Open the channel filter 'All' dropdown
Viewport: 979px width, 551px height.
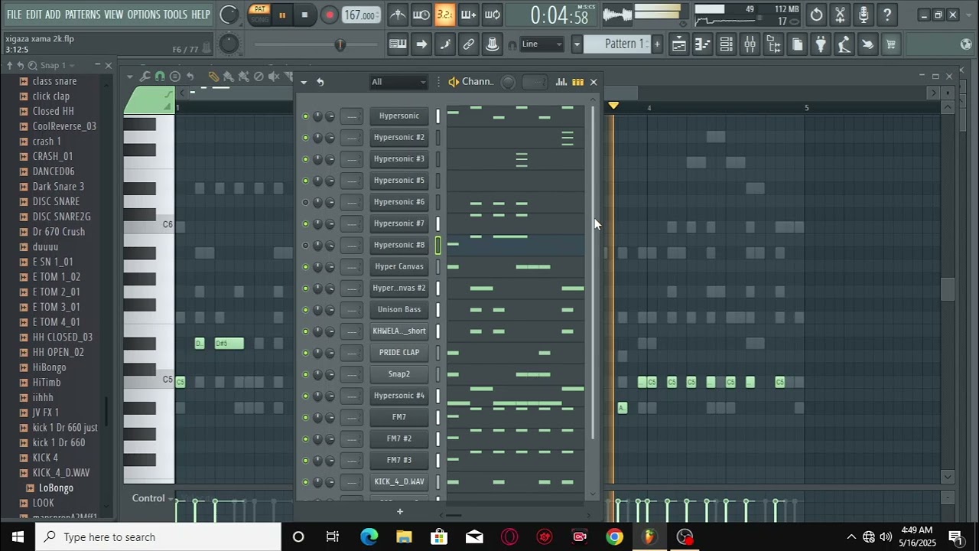click(x=398, y=82)
